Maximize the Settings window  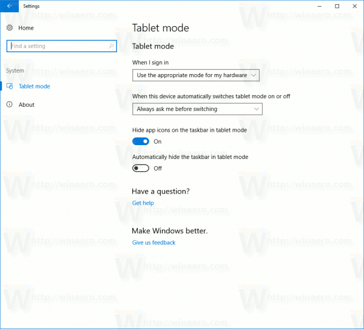coord(337,6)
